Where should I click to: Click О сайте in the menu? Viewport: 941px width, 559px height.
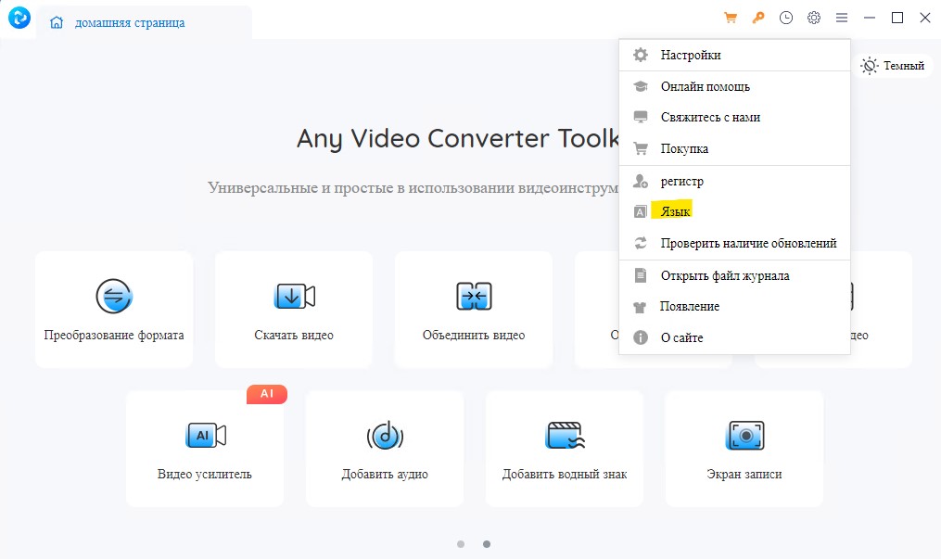(734, 337)
